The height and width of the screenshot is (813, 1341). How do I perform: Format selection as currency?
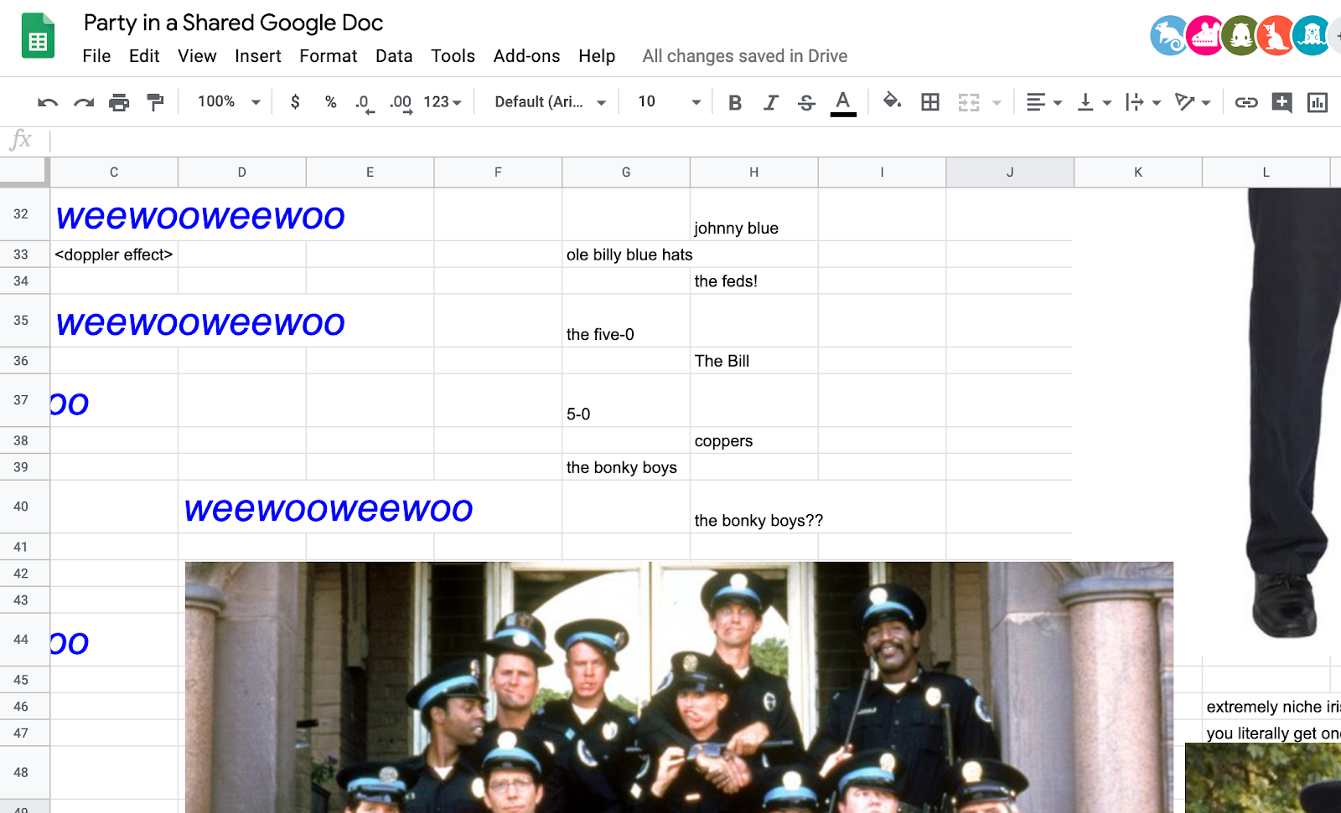point(295,102)
